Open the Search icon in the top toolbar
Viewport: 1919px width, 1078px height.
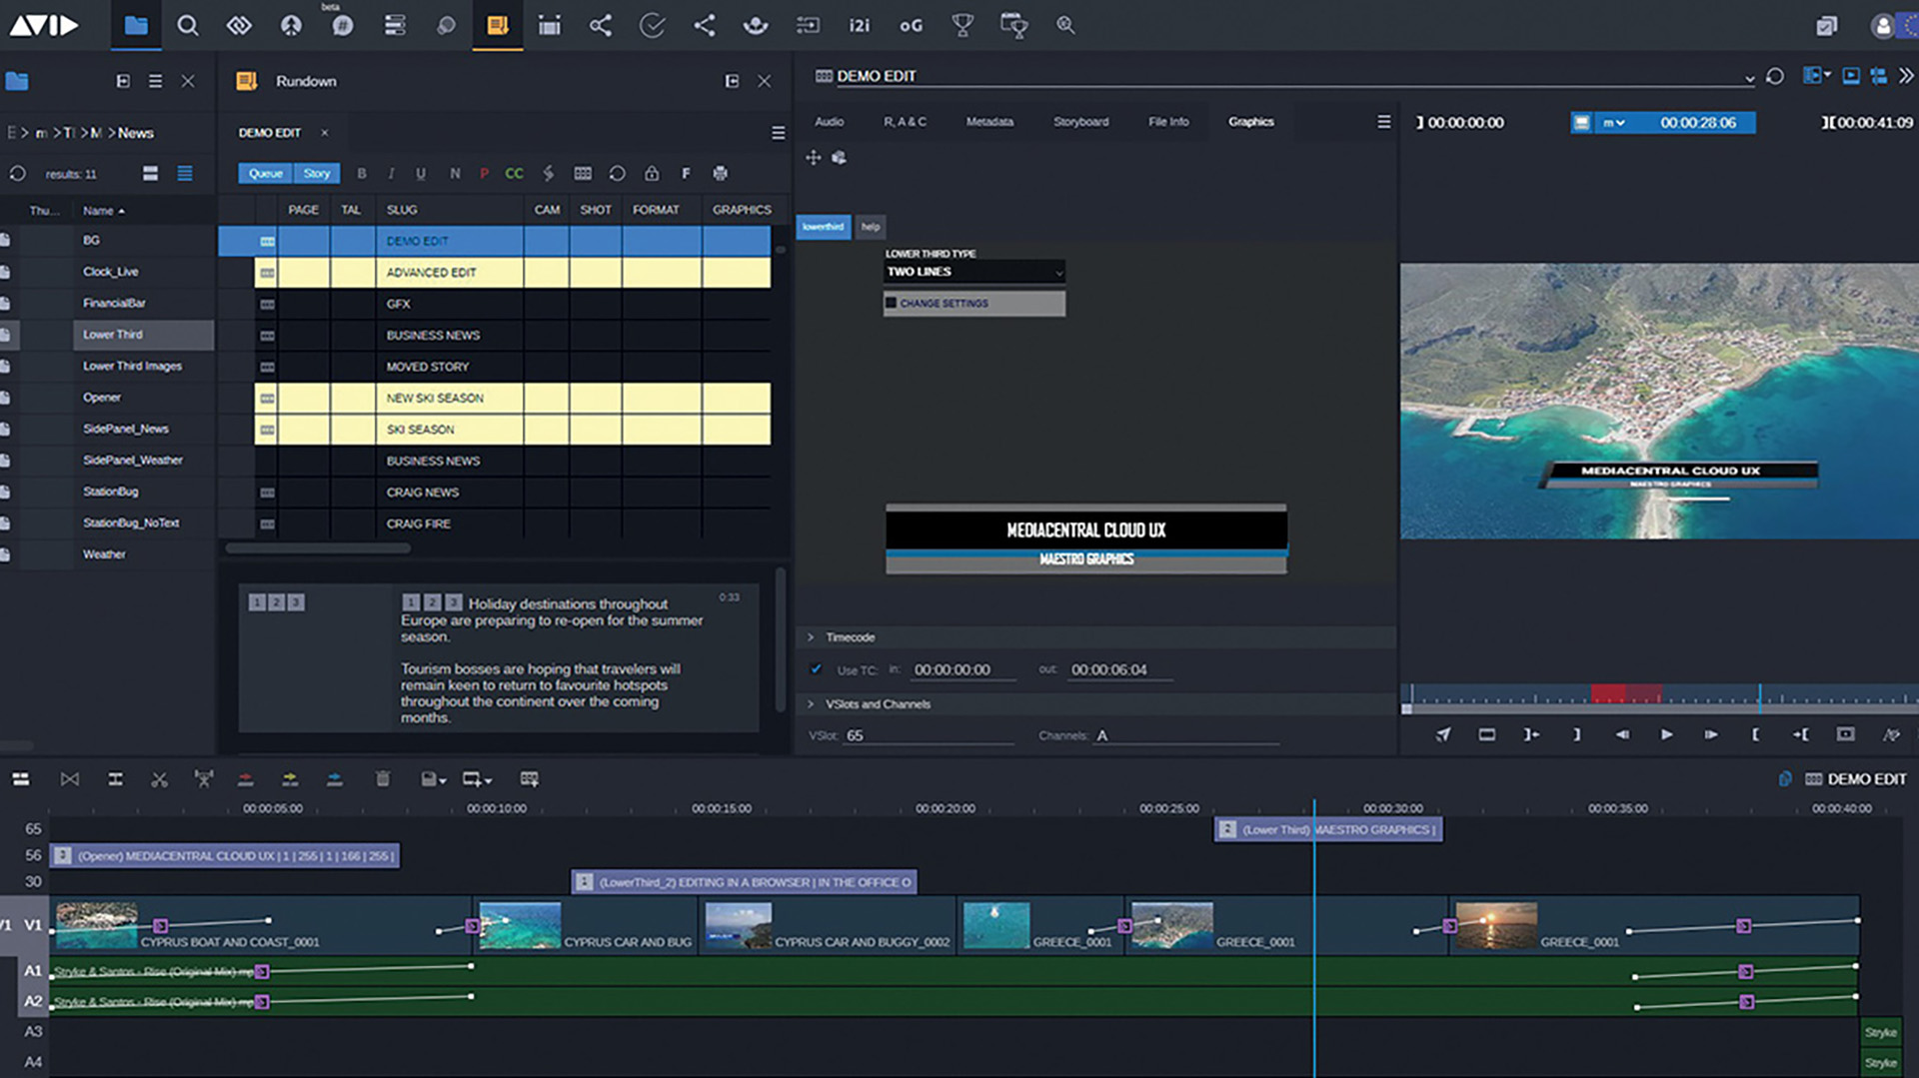(188, 26)
